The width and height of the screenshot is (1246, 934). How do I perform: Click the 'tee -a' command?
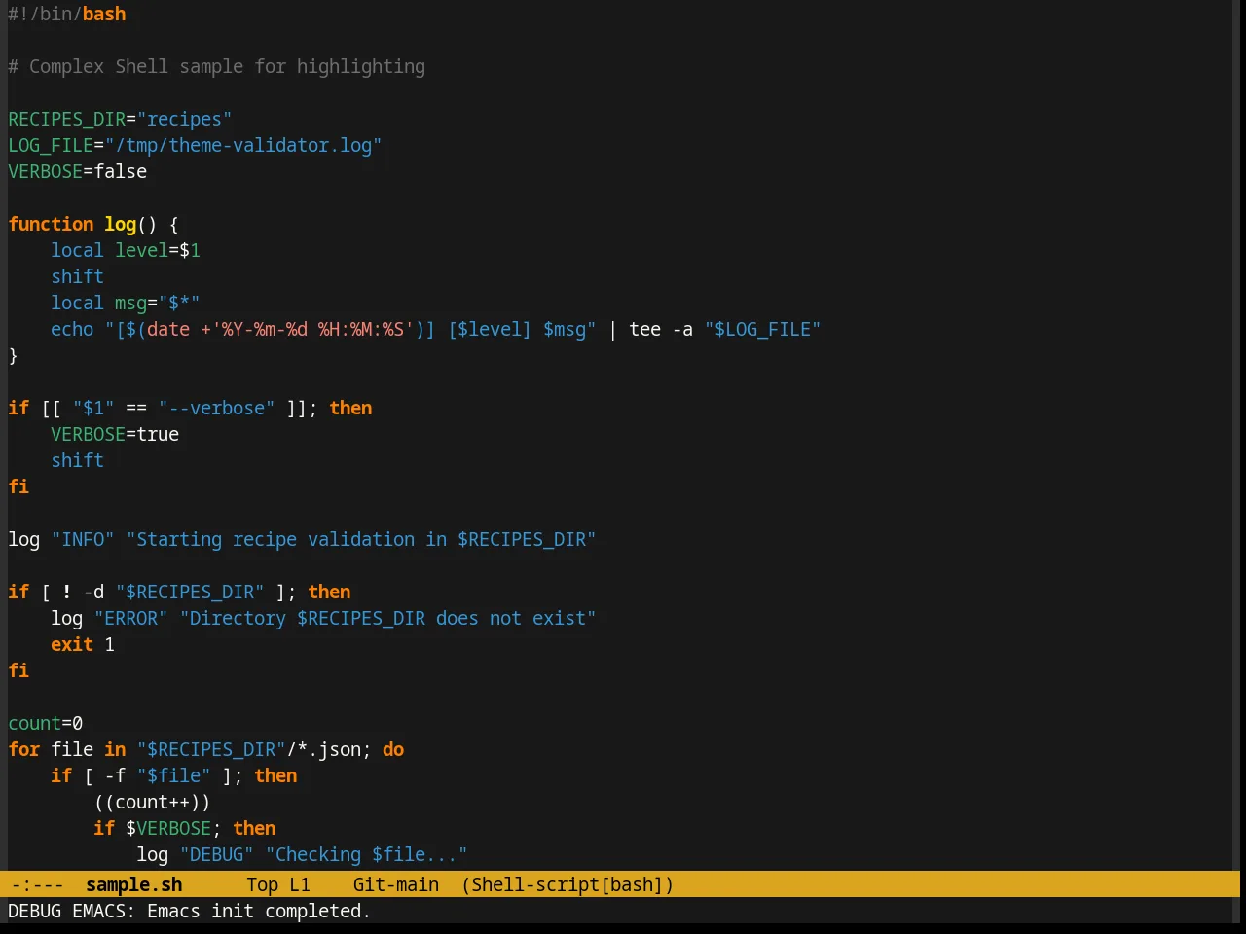(x=661, y=329)
